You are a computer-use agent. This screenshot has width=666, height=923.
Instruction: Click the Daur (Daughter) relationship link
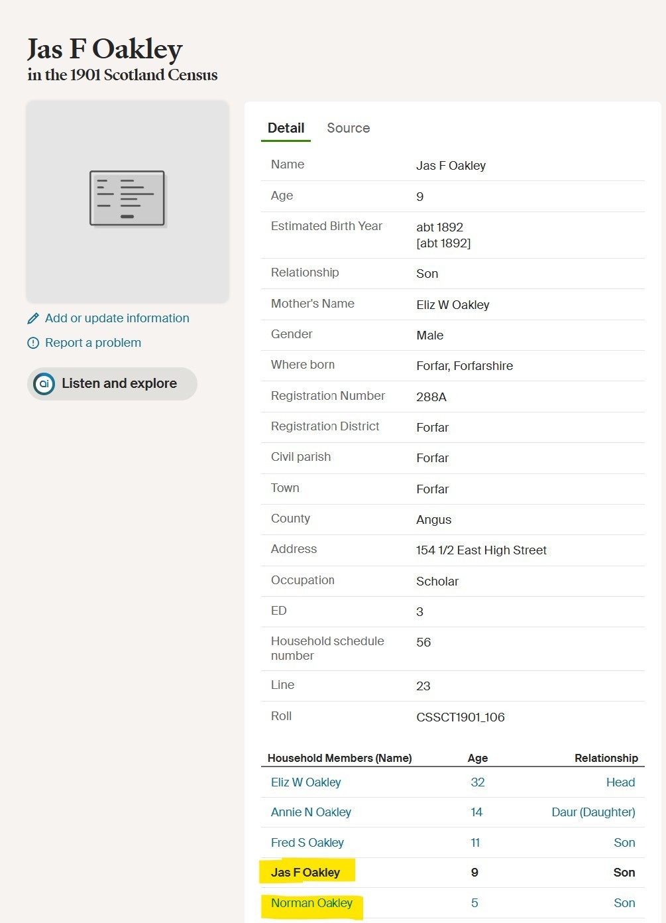pos(593,812)
